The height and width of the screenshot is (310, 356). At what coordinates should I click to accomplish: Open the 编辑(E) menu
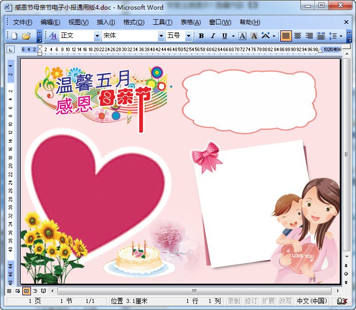click(x=50, y=22)
